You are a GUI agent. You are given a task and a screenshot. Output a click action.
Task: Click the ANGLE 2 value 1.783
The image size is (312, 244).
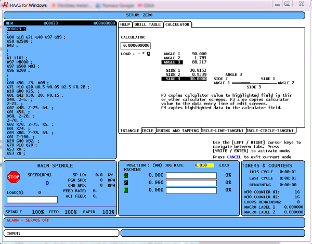pos(200,58)
